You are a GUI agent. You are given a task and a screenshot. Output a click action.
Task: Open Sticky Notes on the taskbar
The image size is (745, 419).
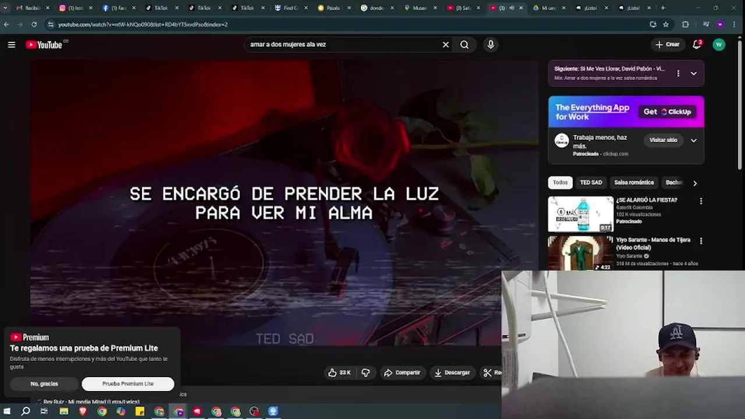tap(140, 411)
